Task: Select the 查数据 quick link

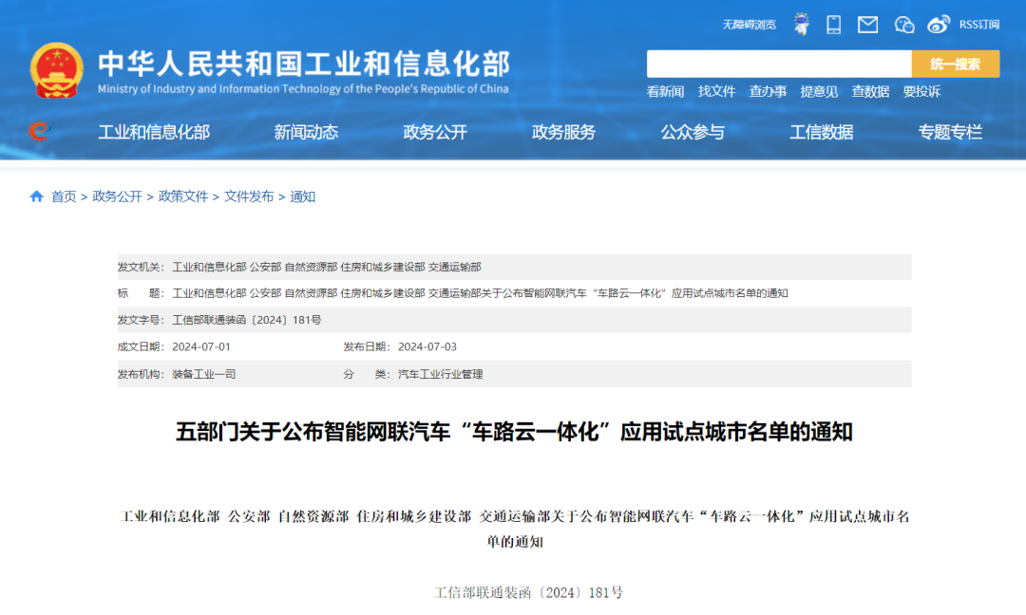Action: click(x=870, y=91)
